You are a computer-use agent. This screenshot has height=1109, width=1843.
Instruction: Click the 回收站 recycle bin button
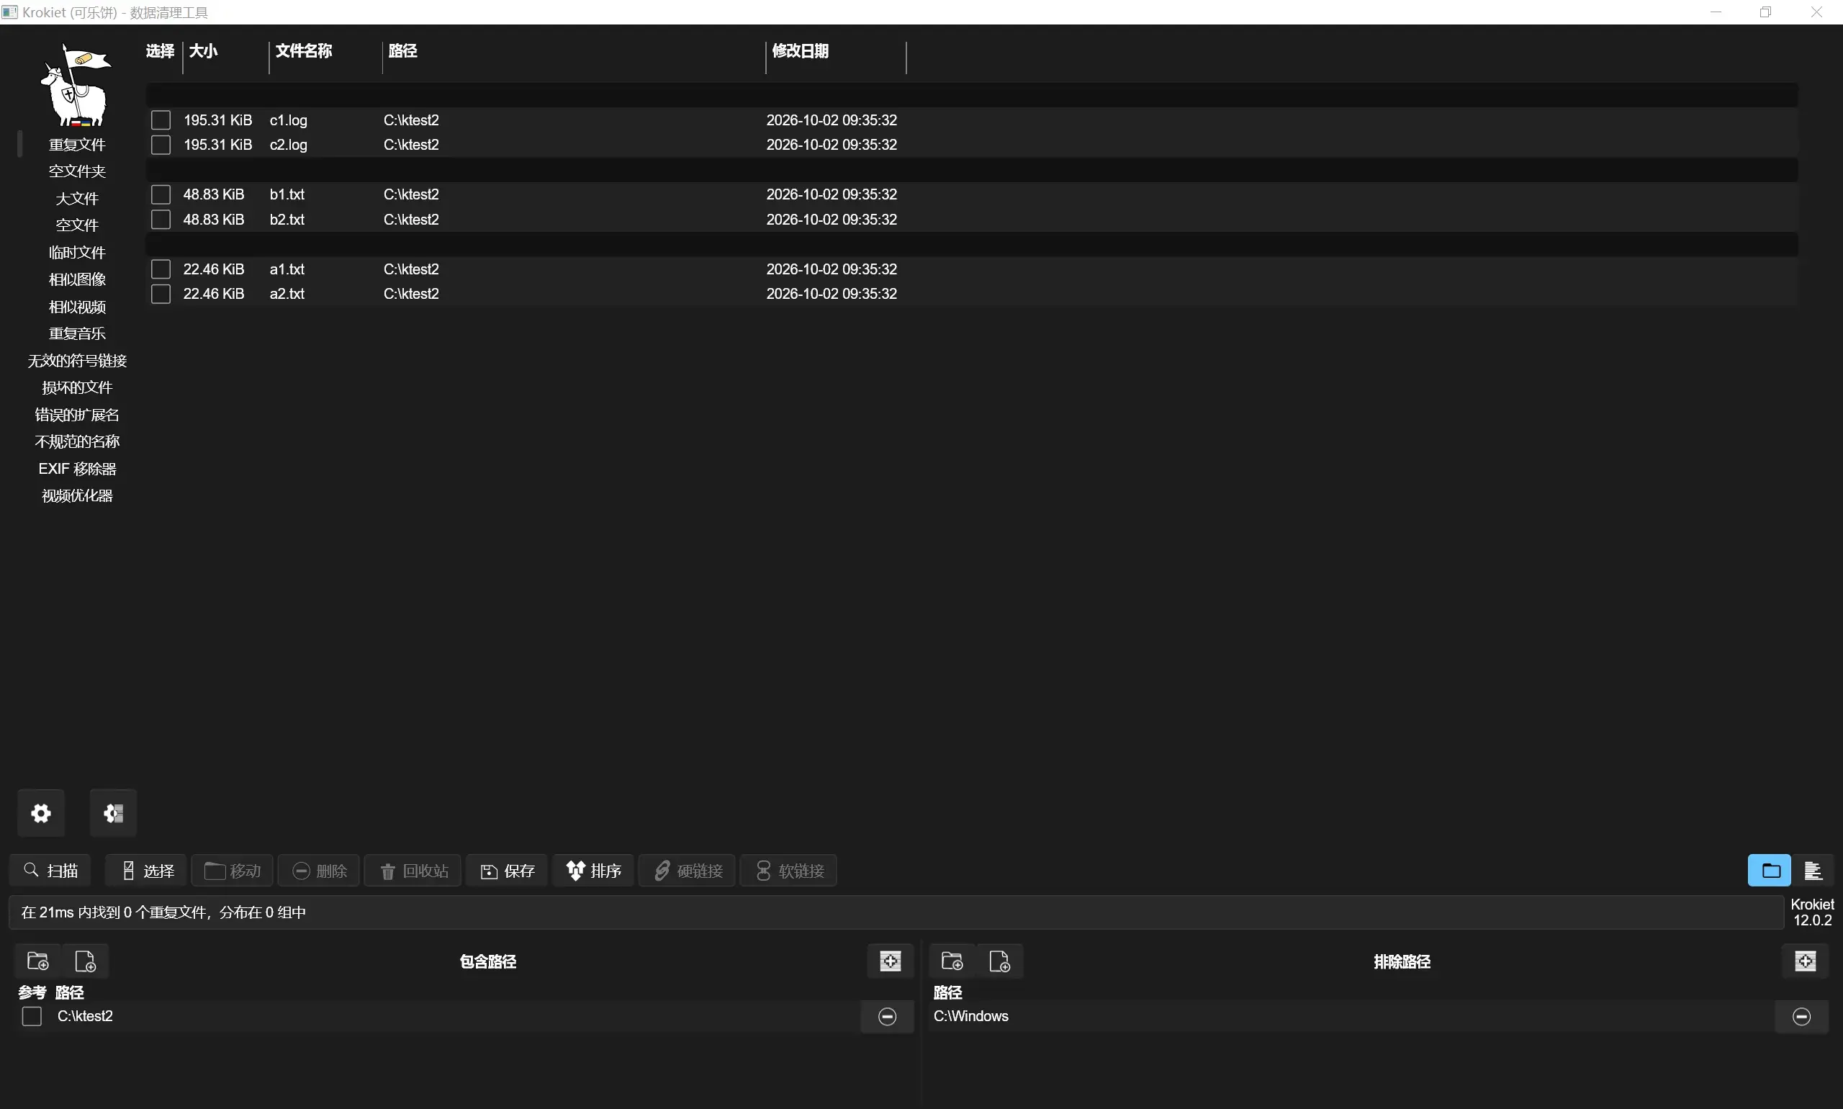[413, 871]
